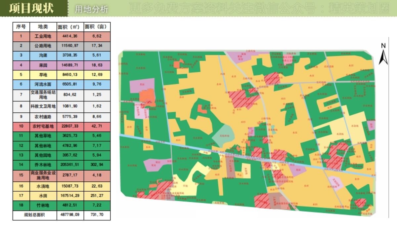Select the 205361.51 area value cell
Screen dimensions: 397x231
coord(70,165)
